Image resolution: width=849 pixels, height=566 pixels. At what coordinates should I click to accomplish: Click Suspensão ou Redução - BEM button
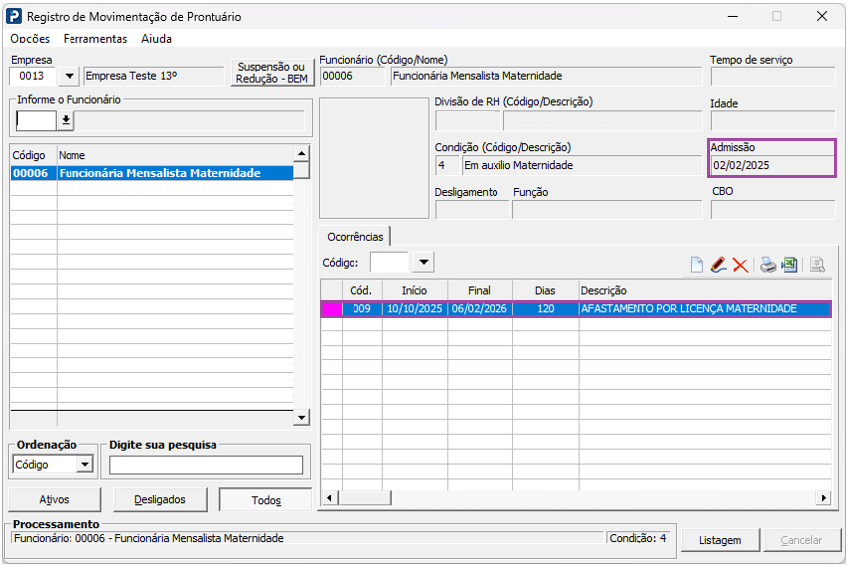(x=272, y=72)
